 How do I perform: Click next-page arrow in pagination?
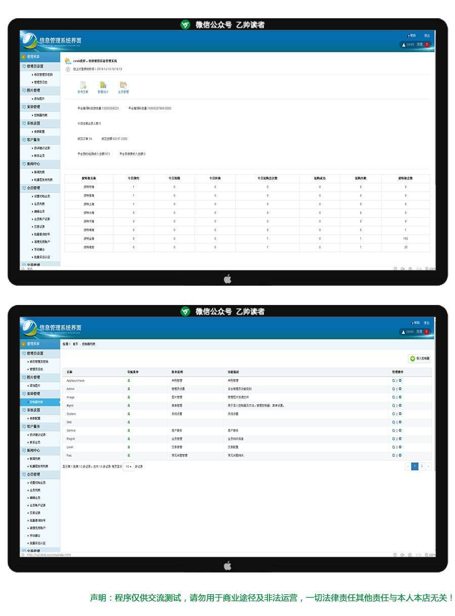429,466
